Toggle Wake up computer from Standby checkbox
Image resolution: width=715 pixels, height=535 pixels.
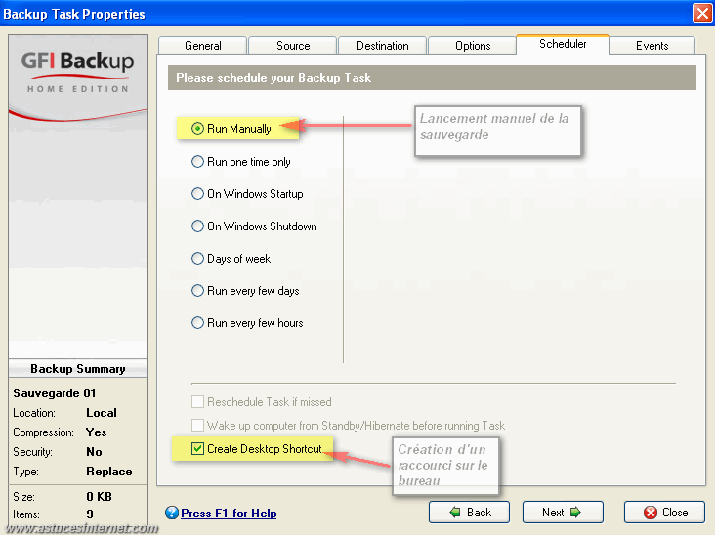pos(197,426)
